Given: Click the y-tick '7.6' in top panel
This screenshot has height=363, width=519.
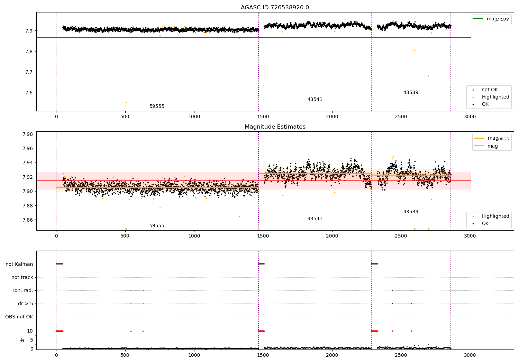Looking at the screenshot, I should tap(29, 93).
